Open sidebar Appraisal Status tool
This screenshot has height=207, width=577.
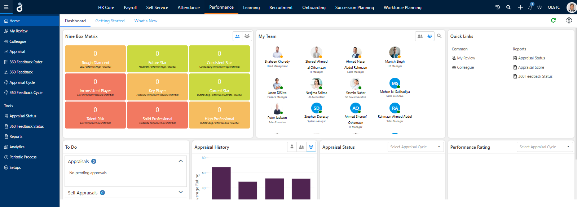[30, 116]
